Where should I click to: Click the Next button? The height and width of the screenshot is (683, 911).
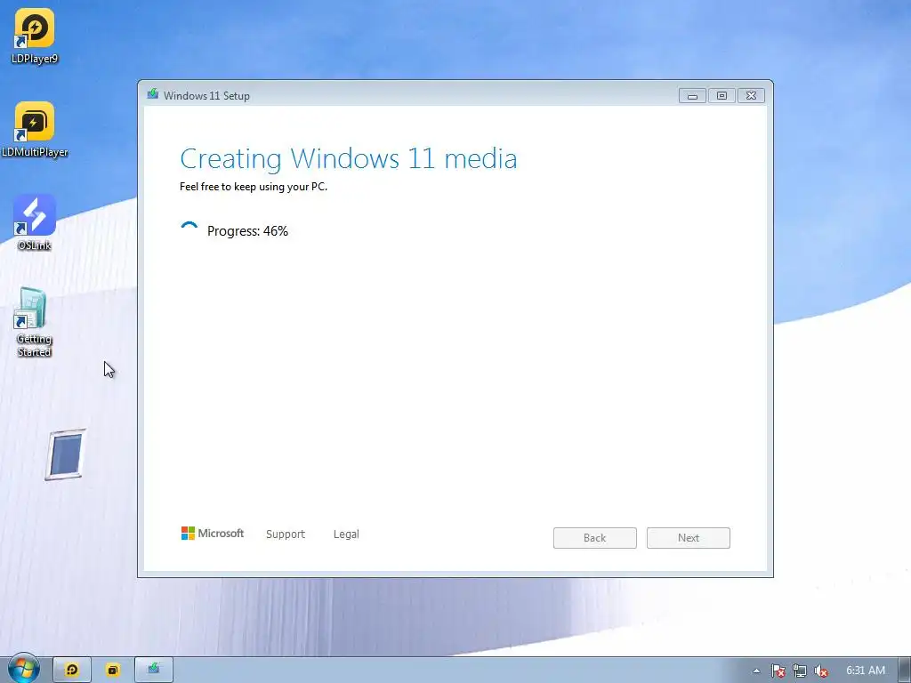click(689, 538)
